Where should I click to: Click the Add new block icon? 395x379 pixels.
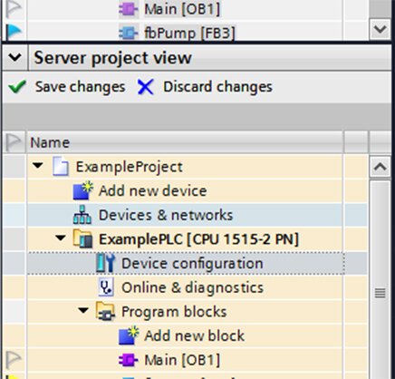[129, 335]
